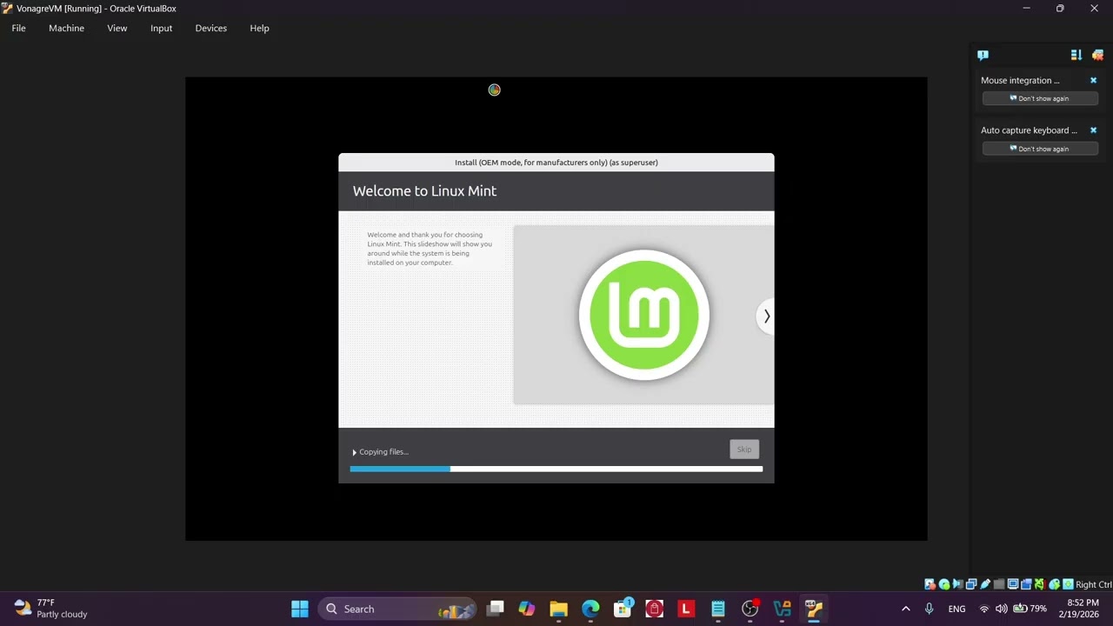Show hidden system tray icons
Viewport: 1113px width, 626px height.
[x=905, y=609]
